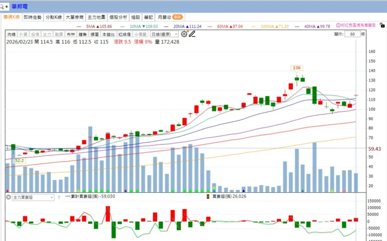Toggle the 分價量 overlay button
The image size is (387, 241).
141,35
